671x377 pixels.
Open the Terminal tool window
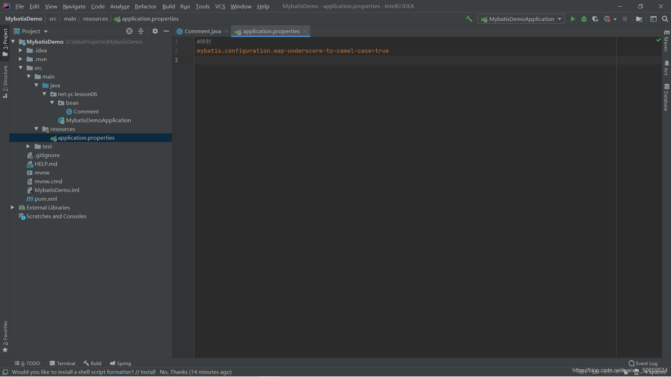63,363
